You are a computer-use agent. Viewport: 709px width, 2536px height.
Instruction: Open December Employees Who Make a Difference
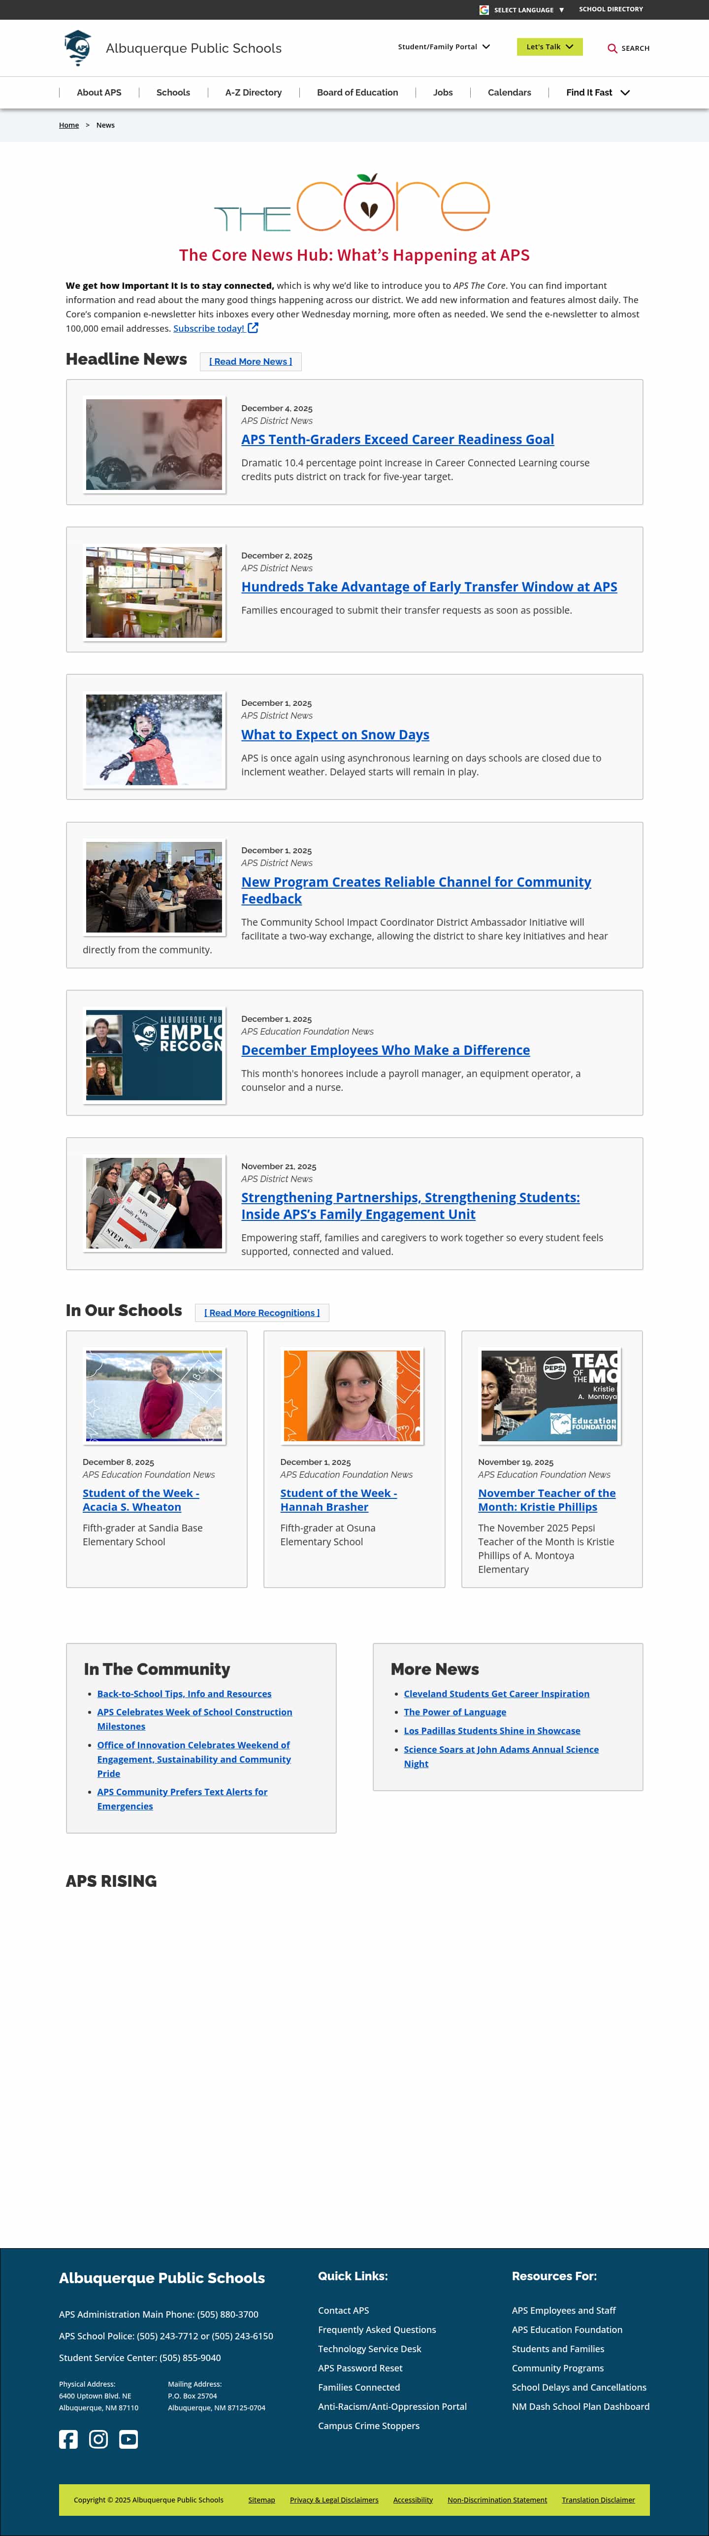point(386,1050)
